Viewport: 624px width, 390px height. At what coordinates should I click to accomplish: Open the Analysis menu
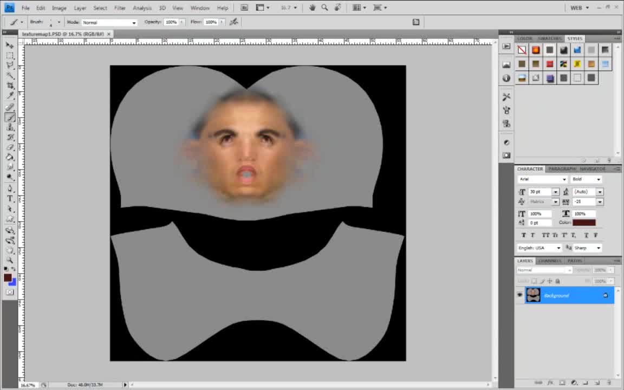point(142,8)
